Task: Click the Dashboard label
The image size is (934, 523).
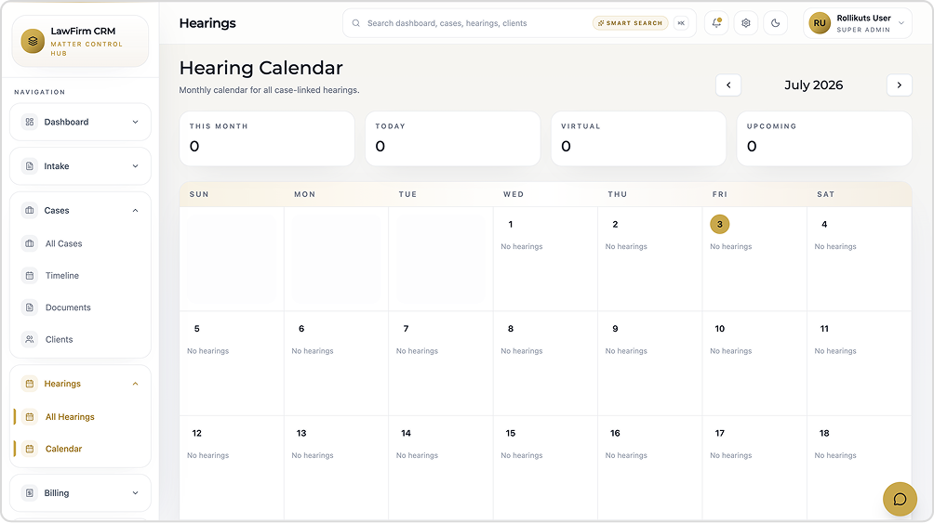Action: [66, 122]
